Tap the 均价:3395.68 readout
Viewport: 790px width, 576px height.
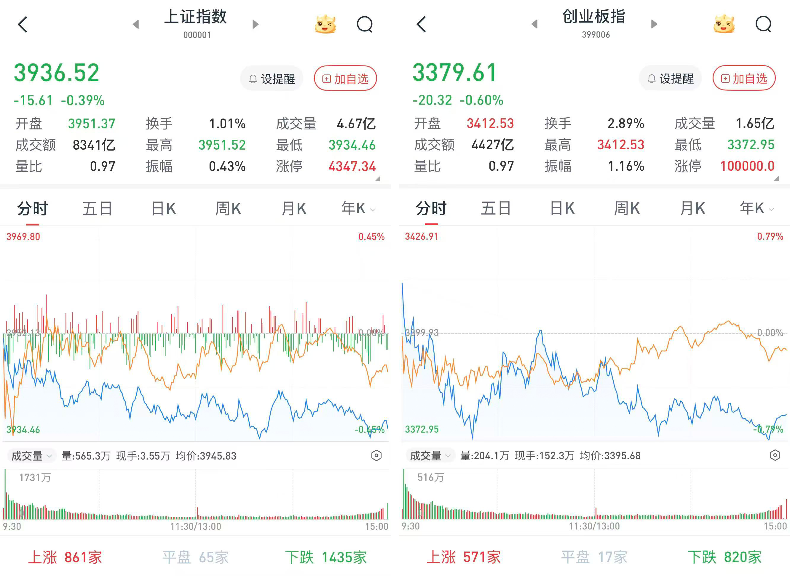click(610, 455)
